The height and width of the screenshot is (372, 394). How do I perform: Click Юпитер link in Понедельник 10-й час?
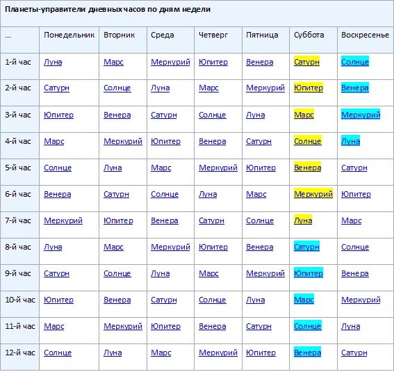(58, 300)
